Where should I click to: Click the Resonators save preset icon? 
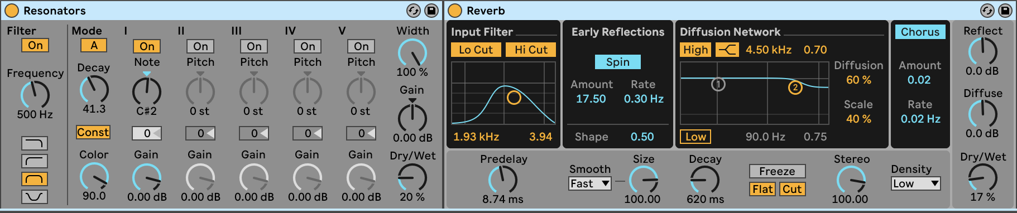[431, 11]
